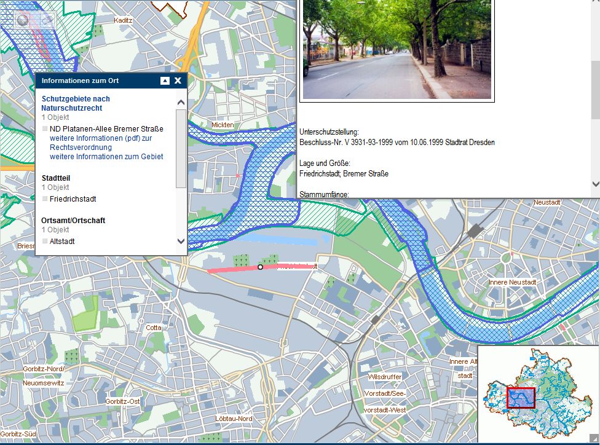Click Schutzgebiete nach Naturschutzrecht heading
This screenshot has height=445, width=600.
[x=76, y=103]
